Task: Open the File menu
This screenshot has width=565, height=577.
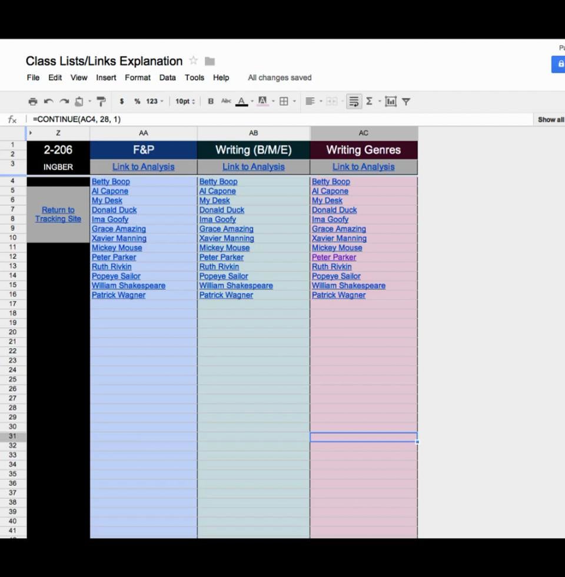Action: pos(33,78)
